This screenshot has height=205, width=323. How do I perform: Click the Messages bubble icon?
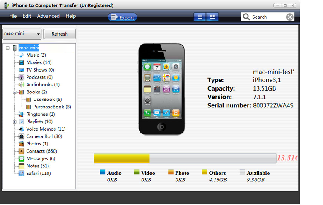pos(22,159)
